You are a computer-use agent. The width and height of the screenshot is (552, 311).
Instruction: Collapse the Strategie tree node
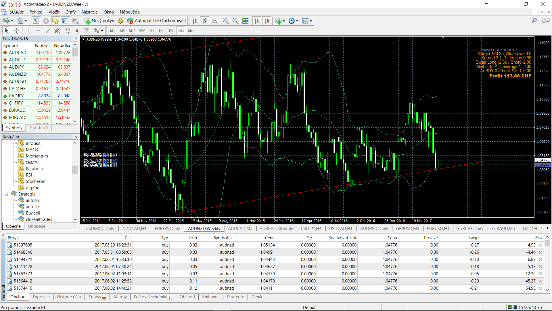[6, 194]
